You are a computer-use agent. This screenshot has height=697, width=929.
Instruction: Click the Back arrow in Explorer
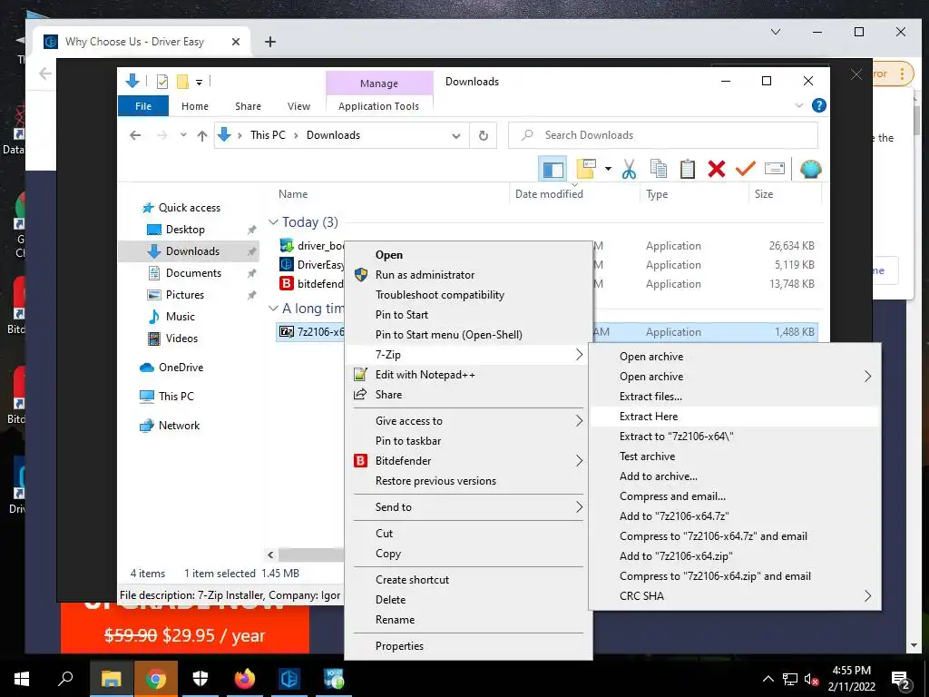coord(135,136)
